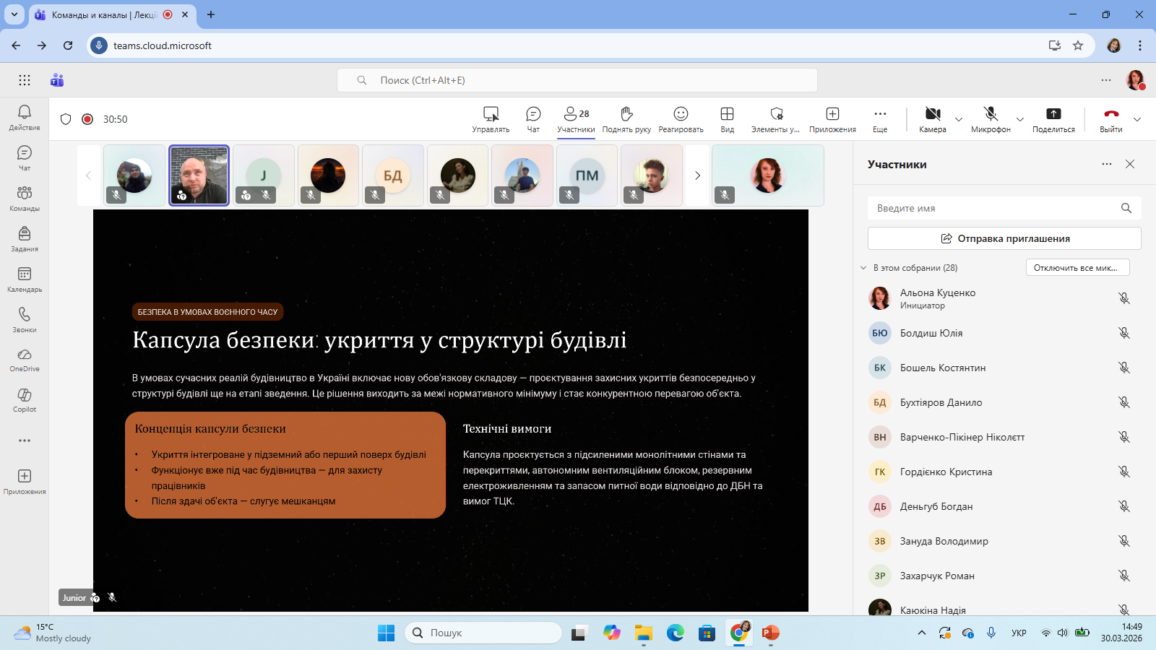Click the Отправка приглашения button
Screen dimensions: 1156x650
[1004, 238]
